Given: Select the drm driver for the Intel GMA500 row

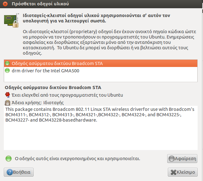Looking at the screenshot, I should (x=45, y=71).
